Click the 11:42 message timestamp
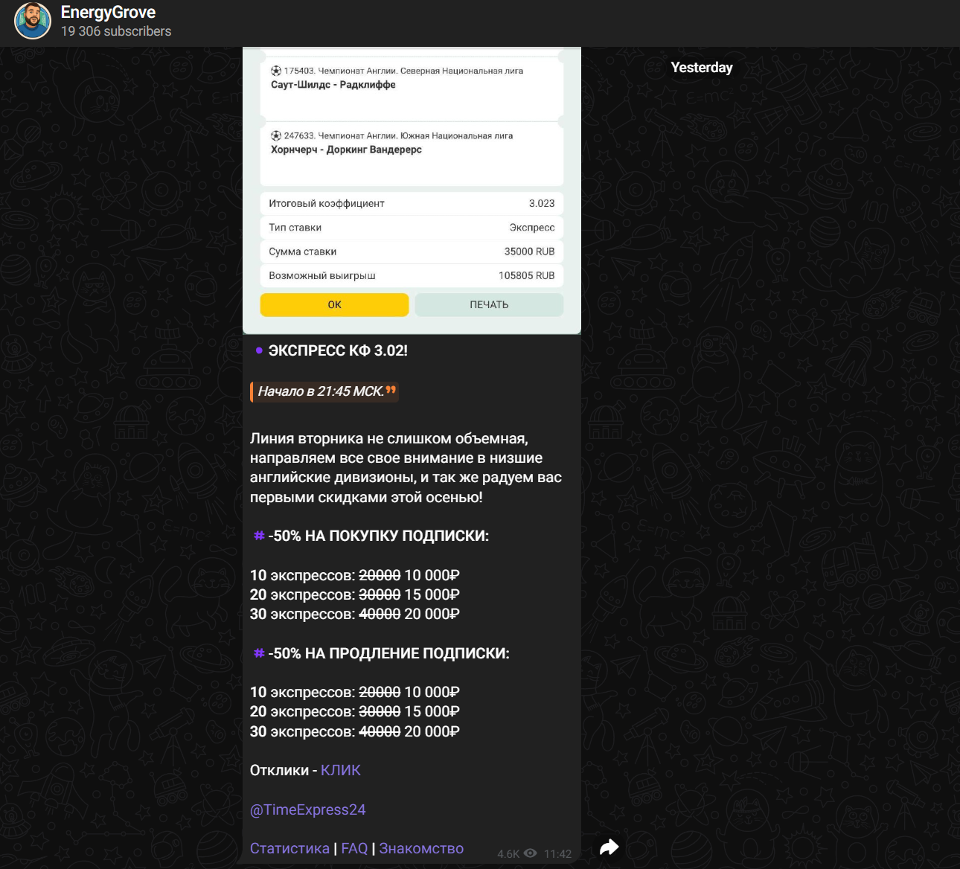Screen dimensions: 960x869 point(557,854)
